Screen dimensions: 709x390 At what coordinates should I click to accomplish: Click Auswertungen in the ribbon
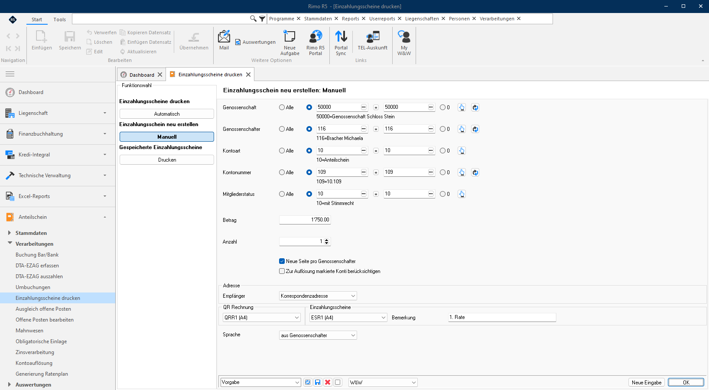255,42
